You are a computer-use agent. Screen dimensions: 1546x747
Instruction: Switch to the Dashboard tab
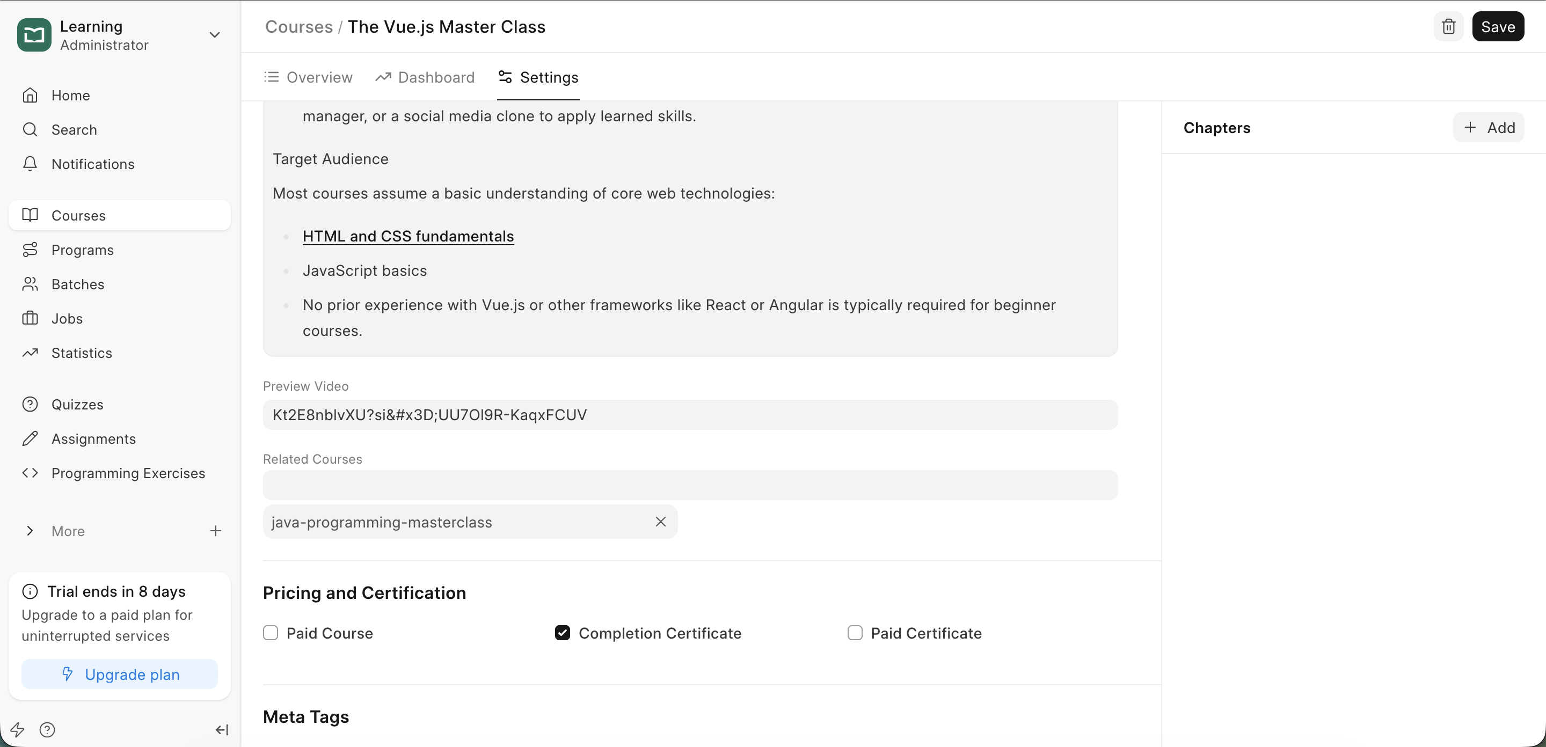coord(425,77)
